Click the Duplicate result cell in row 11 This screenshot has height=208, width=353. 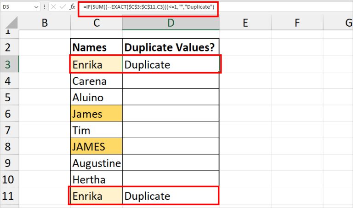coord(171,196)
